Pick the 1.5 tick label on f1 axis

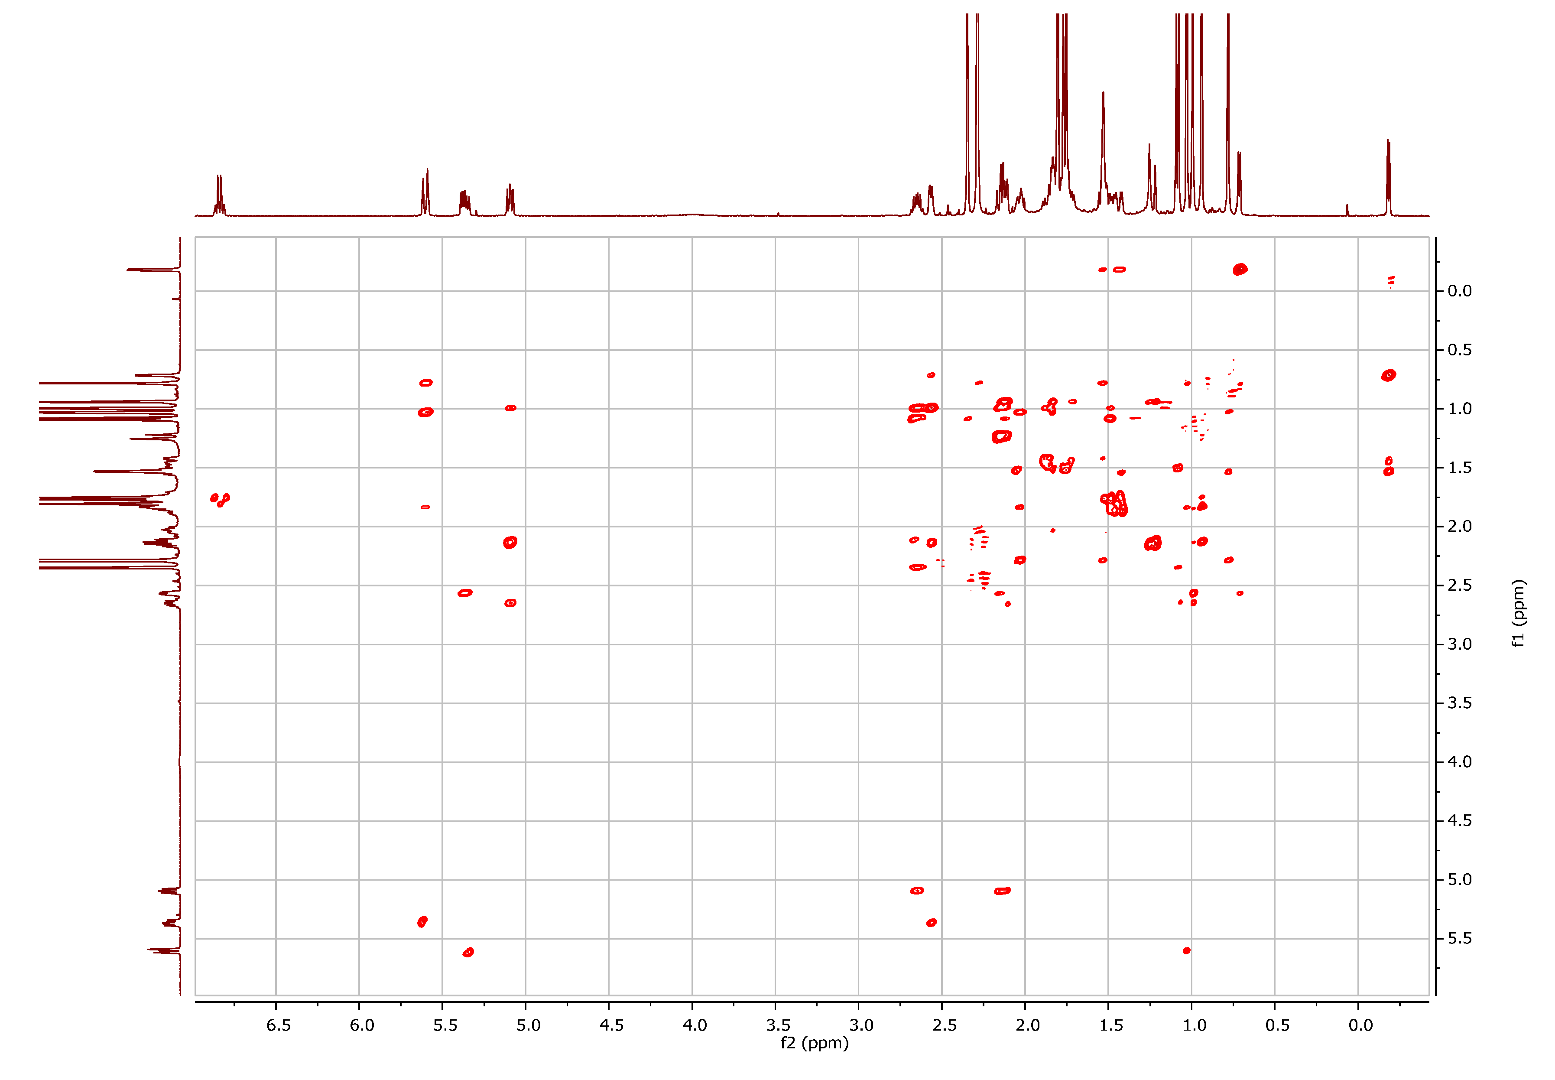(x=1460, y=468)
